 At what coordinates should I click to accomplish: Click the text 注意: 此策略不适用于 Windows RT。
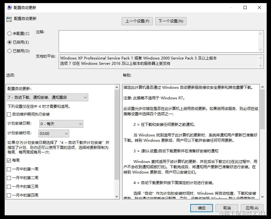pyautogui.click(x=154, y=98)
